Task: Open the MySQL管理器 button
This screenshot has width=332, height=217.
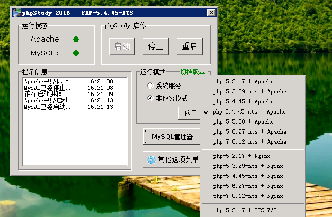Action: pyautogui.click(x=172, y=137)
